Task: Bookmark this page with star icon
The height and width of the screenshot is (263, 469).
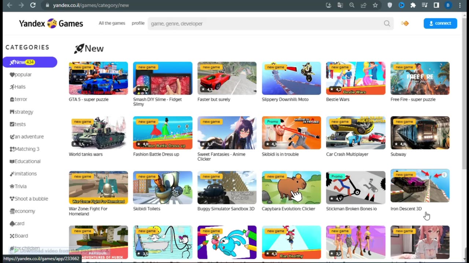Action: 375,5
